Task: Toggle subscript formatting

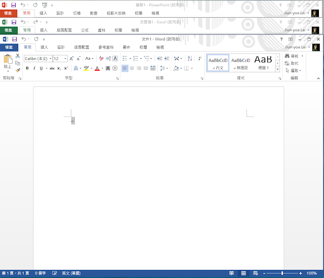Action: coord(59,68)
